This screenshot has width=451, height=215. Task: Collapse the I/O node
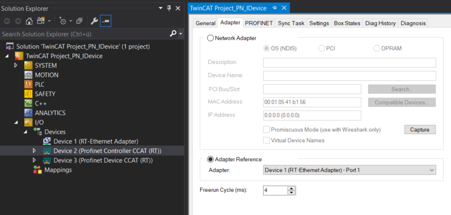[16, 123]
